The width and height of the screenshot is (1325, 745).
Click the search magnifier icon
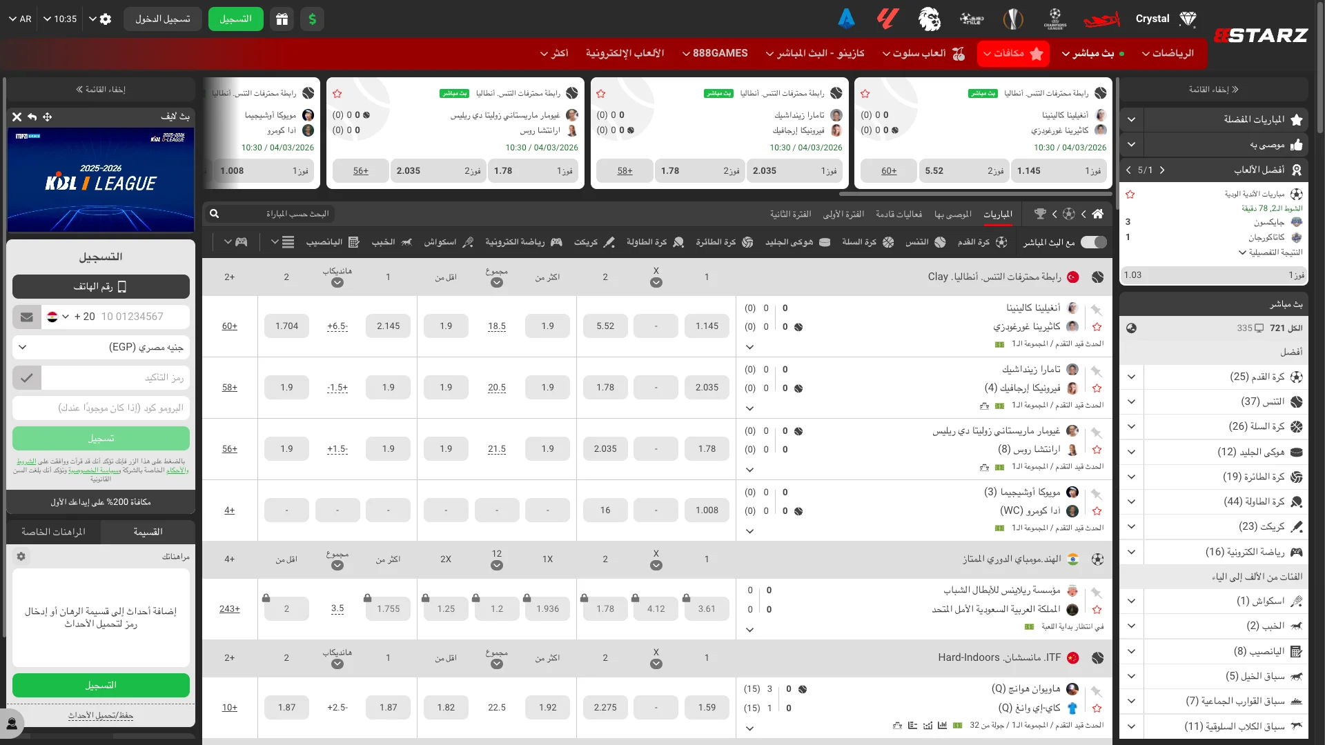pos(215,214)
